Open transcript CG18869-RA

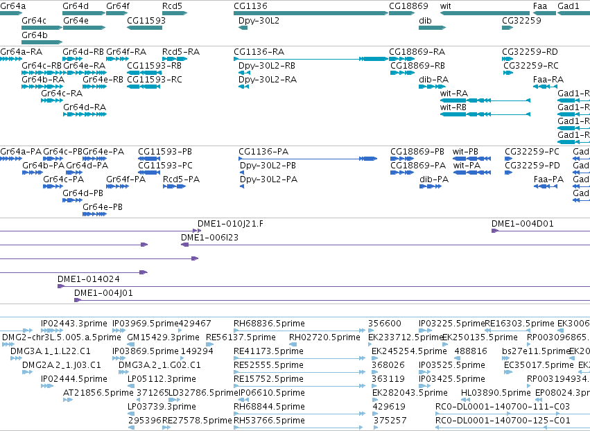click(417, 52)
